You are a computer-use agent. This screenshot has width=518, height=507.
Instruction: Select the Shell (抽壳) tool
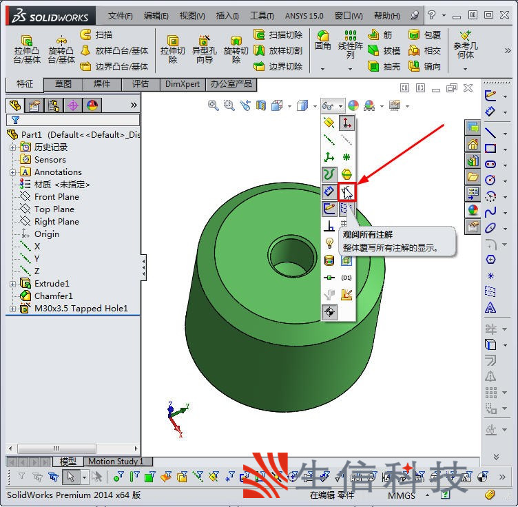pos(384,66)
